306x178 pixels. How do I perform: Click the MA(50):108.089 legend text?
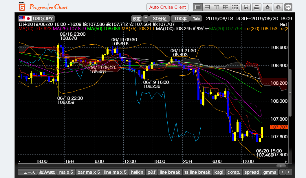[104, 29]
